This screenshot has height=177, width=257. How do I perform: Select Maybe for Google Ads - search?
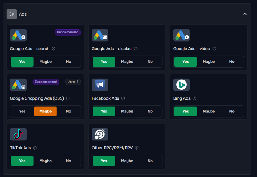point(46,62)
